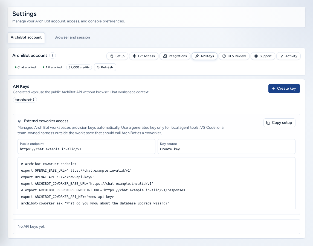Viewport: 313px width, 246px height.
Task: Click the test-shared-5 tag
Action: 25,100
